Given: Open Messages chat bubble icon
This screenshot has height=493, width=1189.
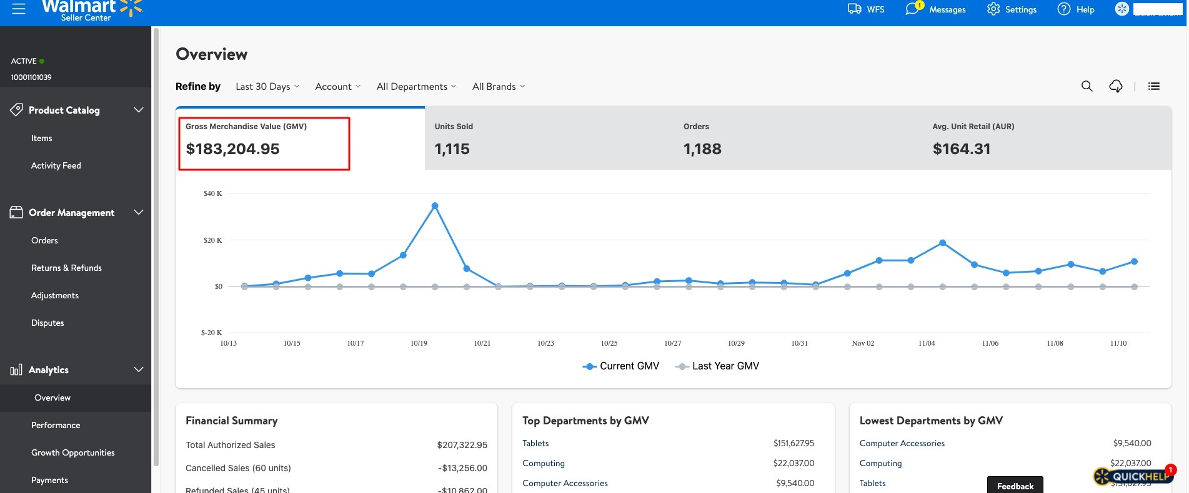Looking at the screenshot, I should pos(913,9).
